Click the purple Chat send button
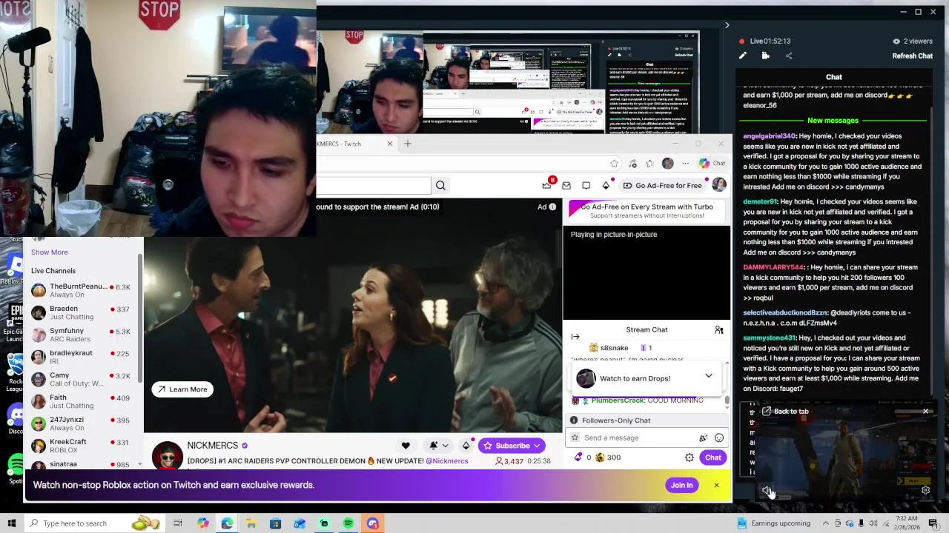 coord(712,457)
